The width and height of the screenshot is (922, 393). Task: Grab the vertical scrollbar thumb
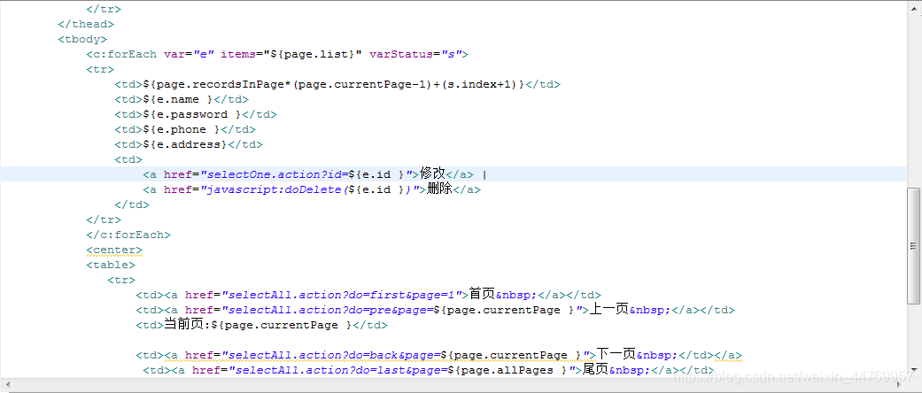coord(914,245)
